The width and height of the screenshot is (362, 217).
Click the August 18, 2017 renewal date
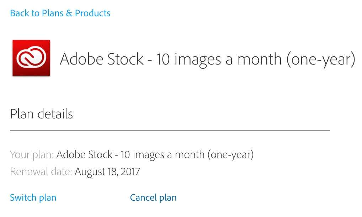[x=107, y=172]
